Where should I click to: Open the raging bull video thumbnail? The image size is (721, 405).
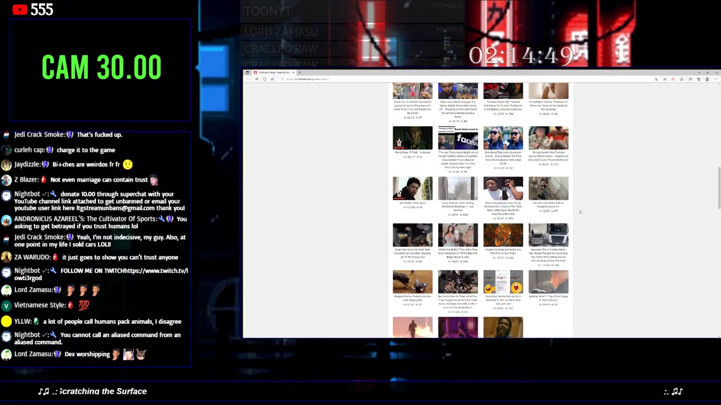click(x=413, y=282)
